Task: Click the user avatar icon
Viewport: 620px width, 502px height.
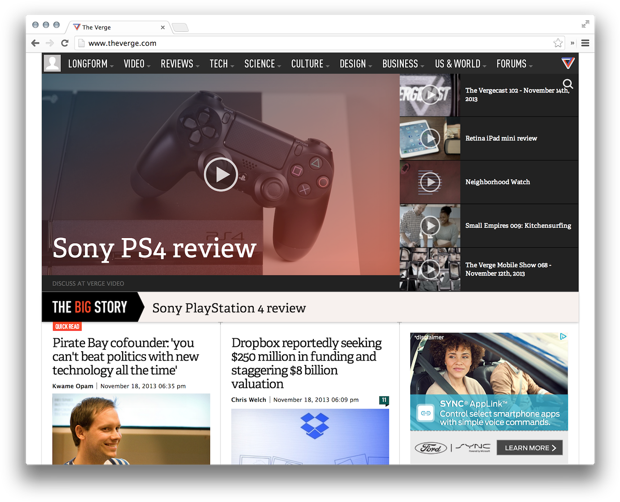Action: (53, 63)
